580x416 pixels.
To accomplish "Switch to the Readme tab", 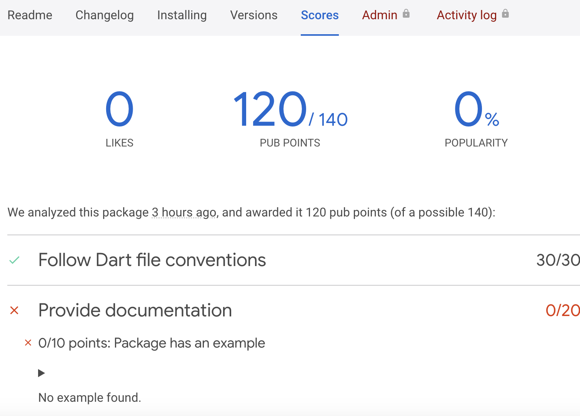I will pyautogui.click(x=30, y=15).
